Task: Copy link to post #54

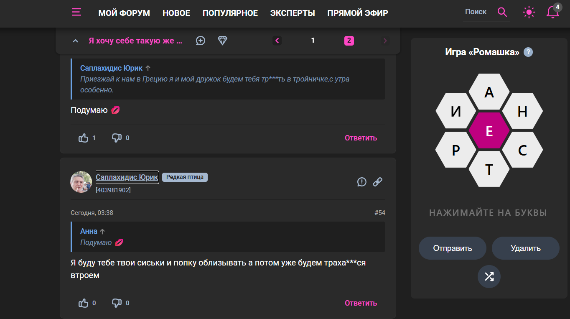Action: click(377, 182)
